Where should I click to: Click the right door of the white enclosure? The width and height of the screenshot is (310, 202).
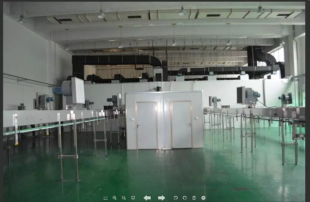click(x=181, y=124)
